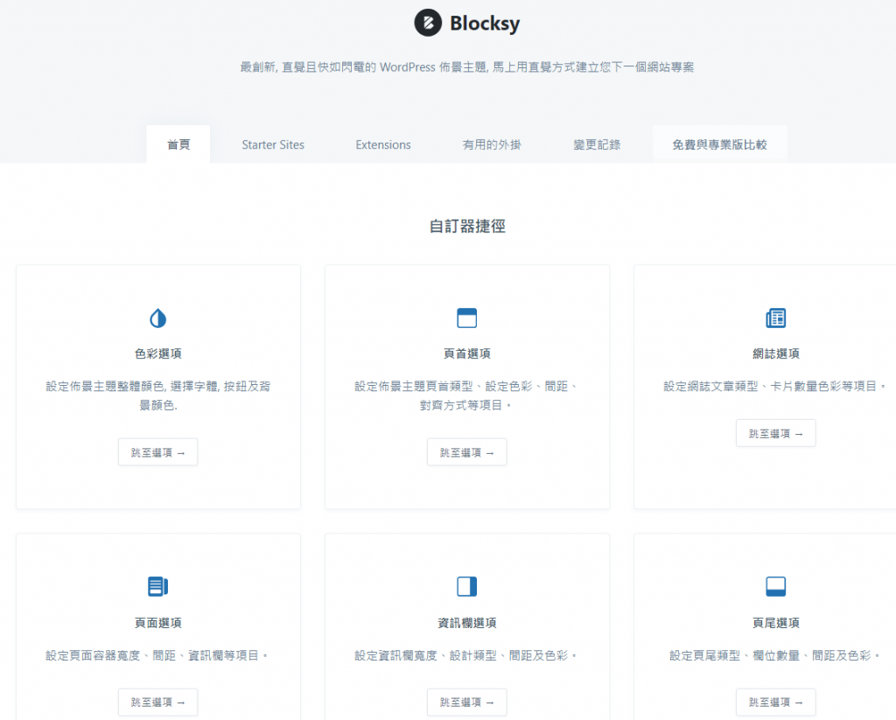Click description 設定資訊欄寬度 text
Screen dimensions: 896x720
pyautogui.click(x=466, y=655)
